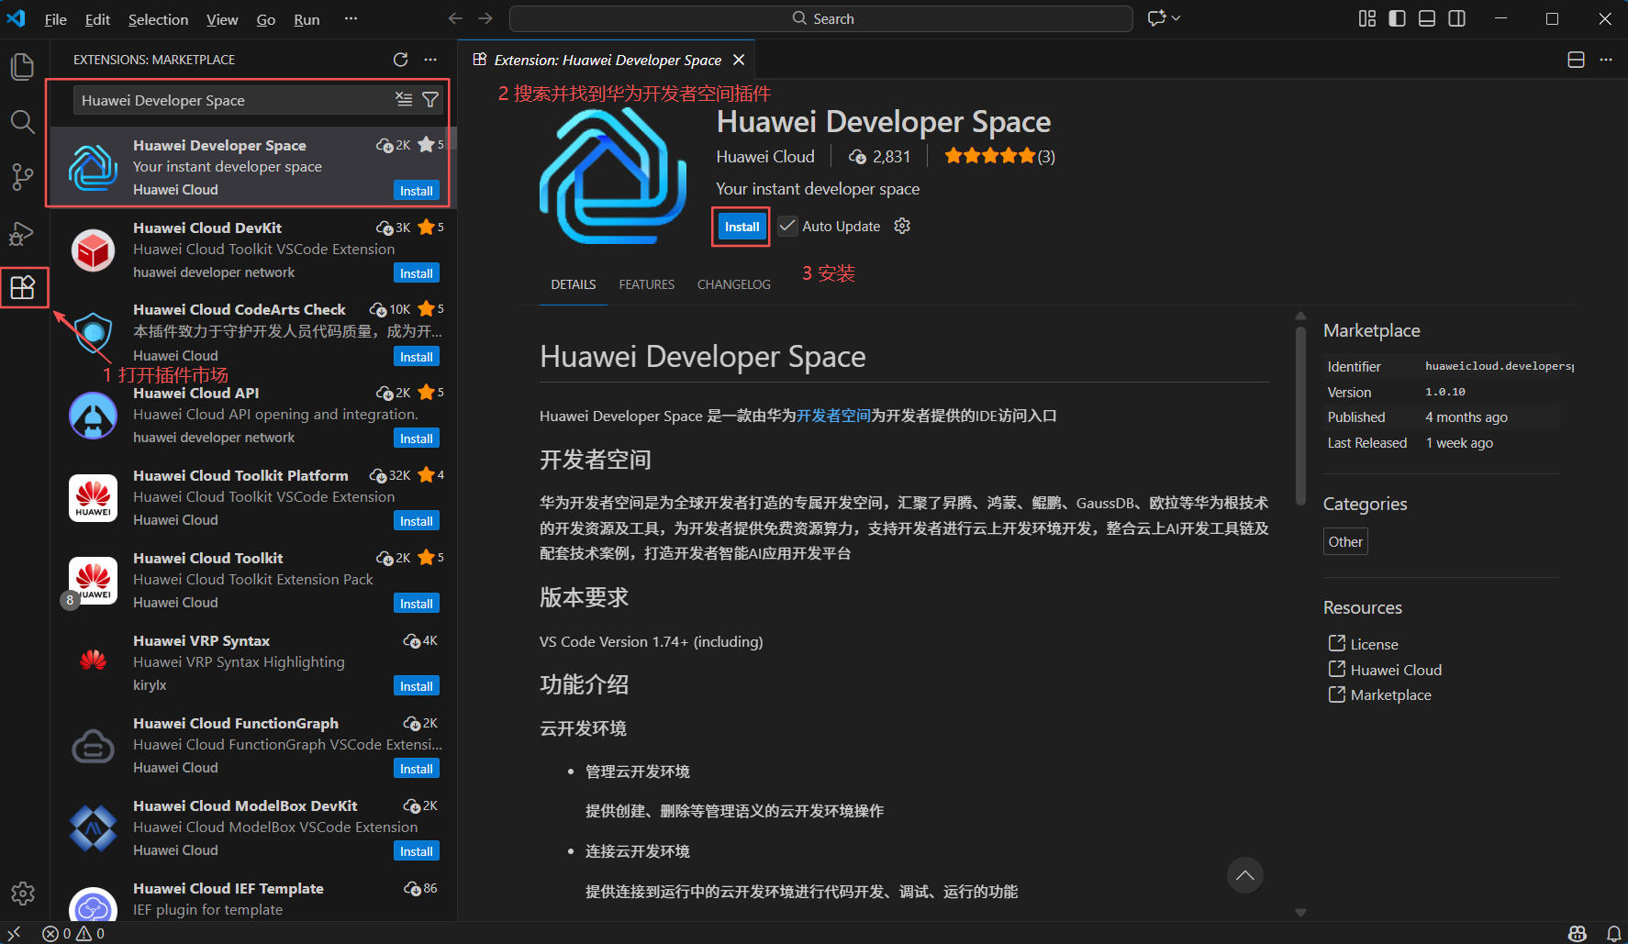The image size is (1628, 944).
Task: Open the extensions filter menu
Action: tap(429, 99)
